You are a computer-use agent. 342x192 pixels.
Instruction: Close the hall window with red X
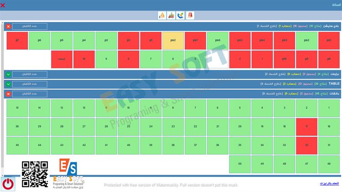coord(3,5)
